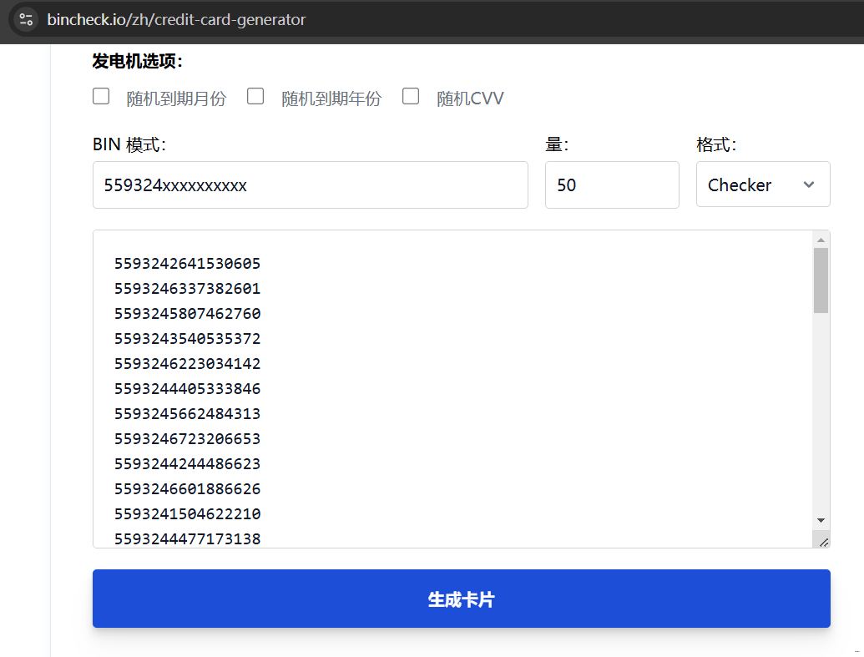Screen dimensions: 864x657
Task: Click card number 5593242641530605 in results
Action: [x=188, y=263]
